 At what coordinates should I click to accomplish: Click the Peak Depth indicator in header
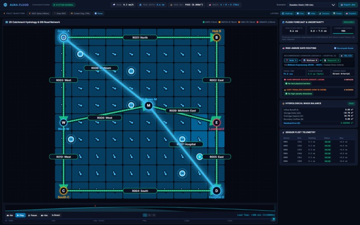(152, 5)
